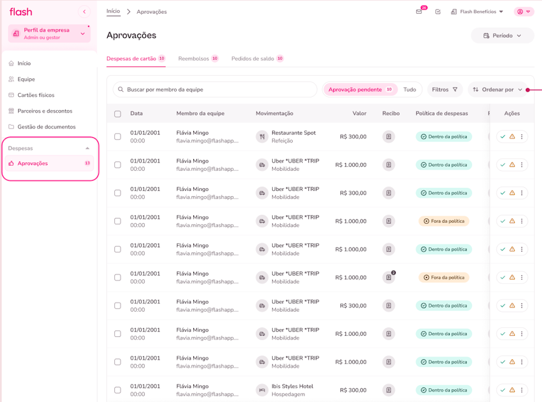Click the bed icon beside Ibis Styles Hotel
The height and width of the screenshot is (402, 542).
[262, 390]
